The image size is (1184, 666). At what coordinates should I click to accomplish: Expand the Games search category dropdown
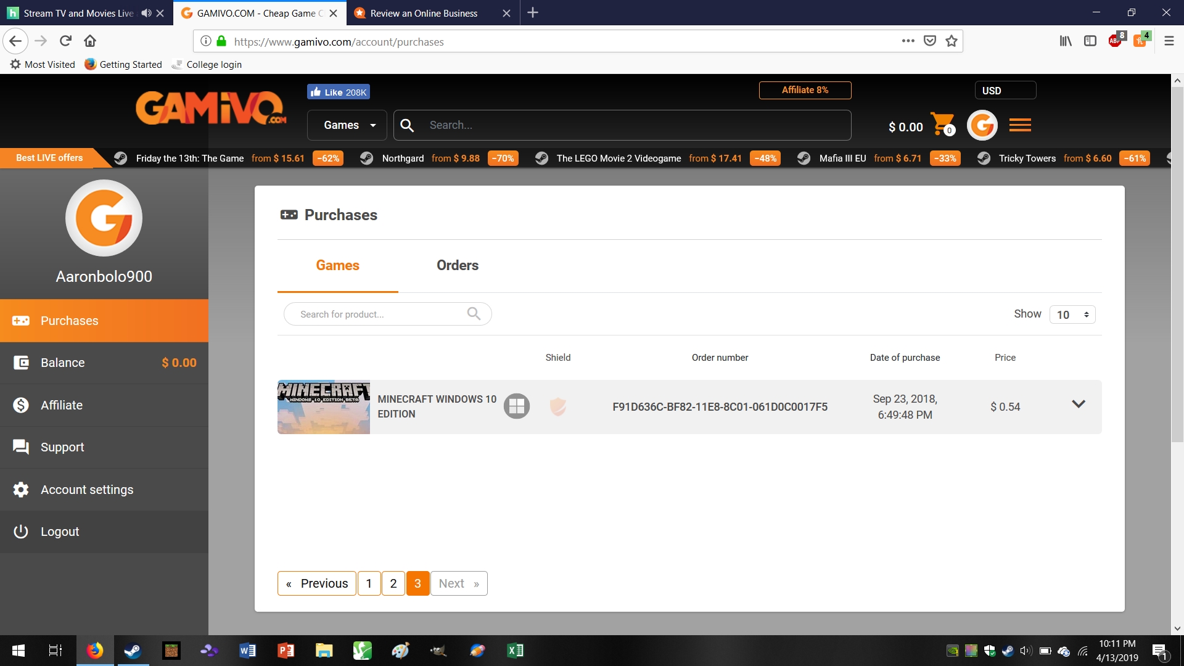pyautogui.click(x=347, y=125)
